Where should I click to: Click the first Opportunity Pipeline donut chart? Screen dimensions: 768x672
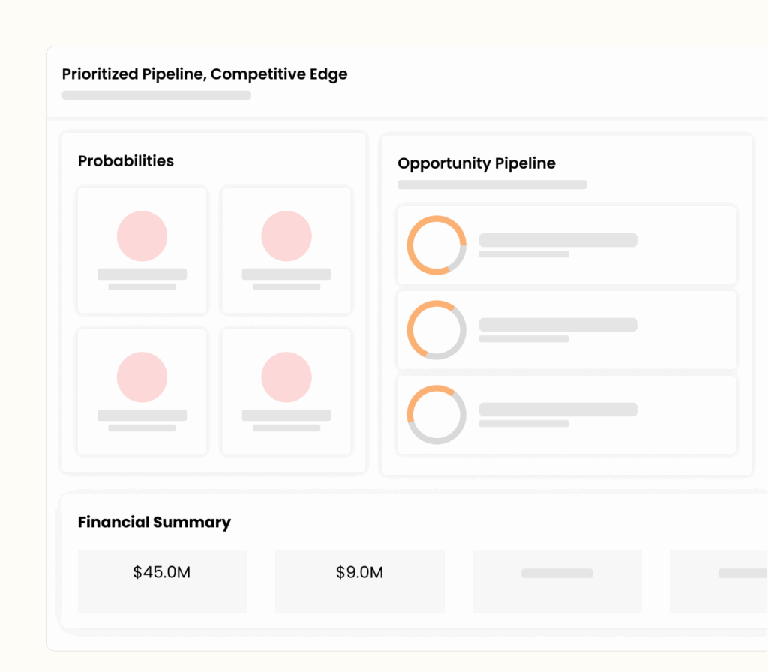pyautogui.click(x=436, y=245)
